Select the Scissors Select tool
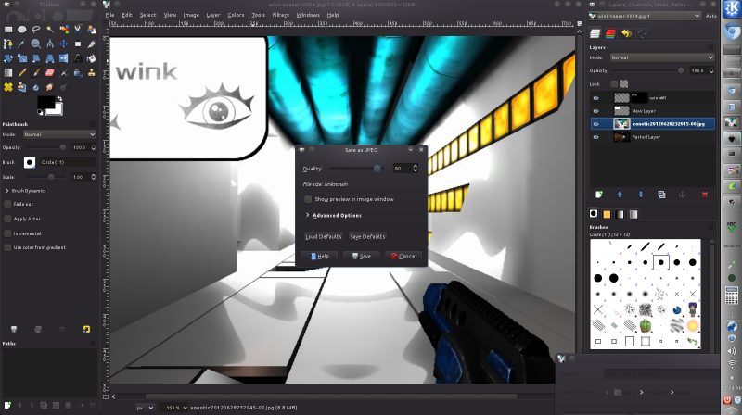The width and height of the screenshot is (742, 415). click(x=78, y=30)
